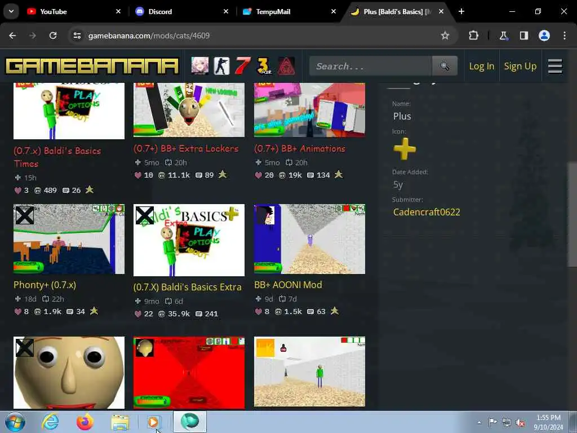Open the anime girl game icon

(x=200, y=66)
